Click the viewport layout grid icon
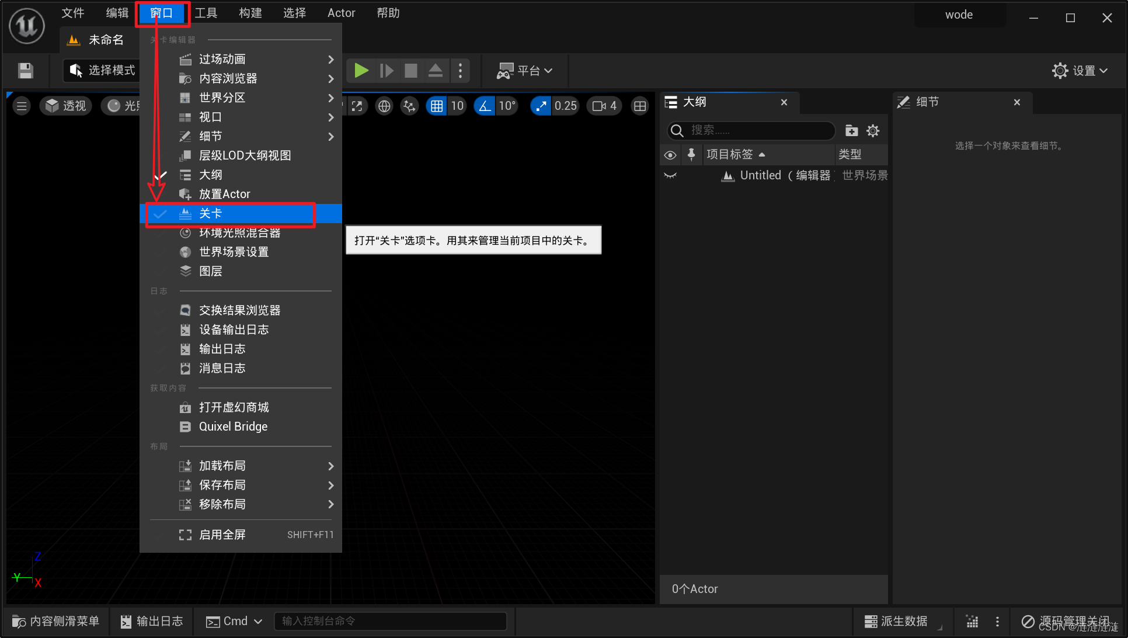Screen dimensions: 1128x638 pos(640,106)
